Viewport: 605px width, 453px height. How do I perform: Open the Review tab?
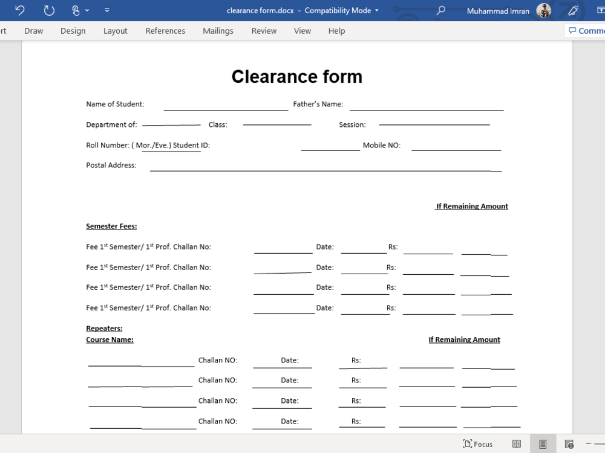tap(264, 31)
